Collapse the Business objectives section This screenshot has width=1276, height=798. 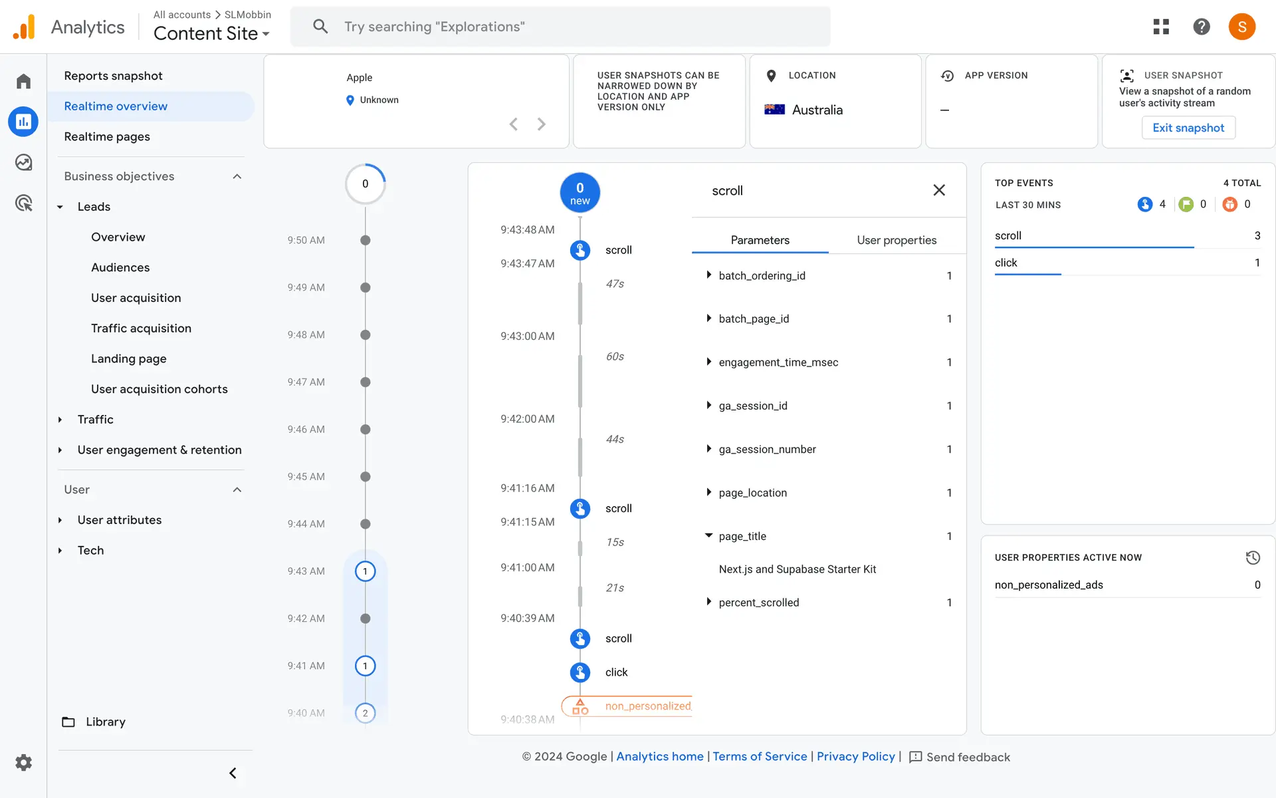click(x=237, y=176)
